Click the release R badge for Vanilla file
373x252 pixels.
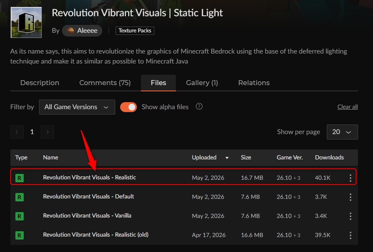click(x=20, y=216)
